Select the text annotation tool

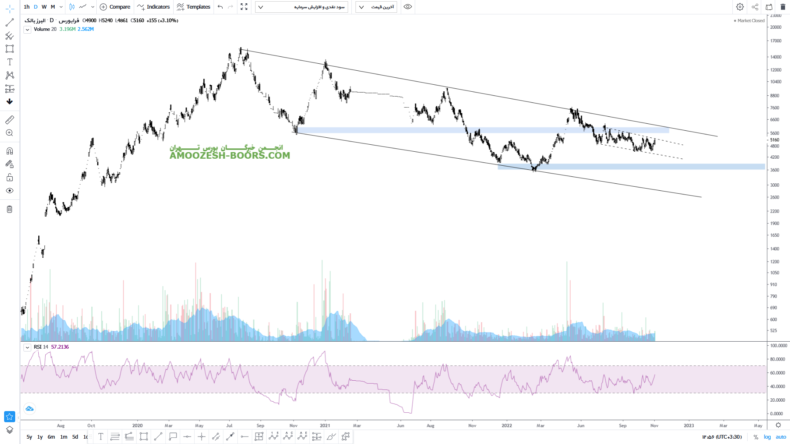click(x=9, y=62)
